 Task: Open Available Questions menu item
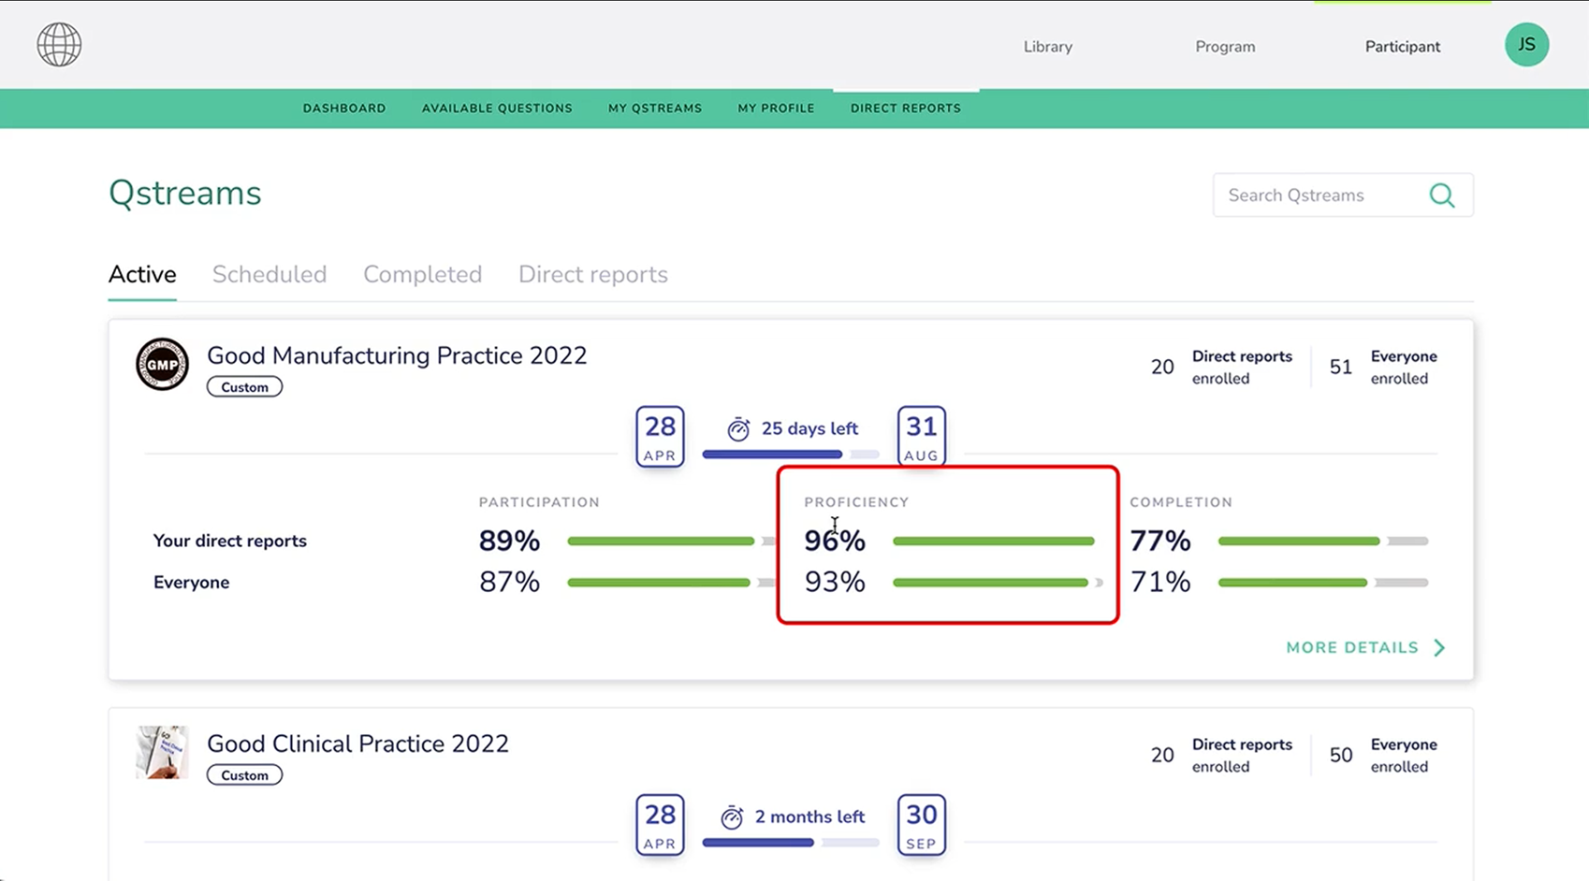click(x=497, y=108)
